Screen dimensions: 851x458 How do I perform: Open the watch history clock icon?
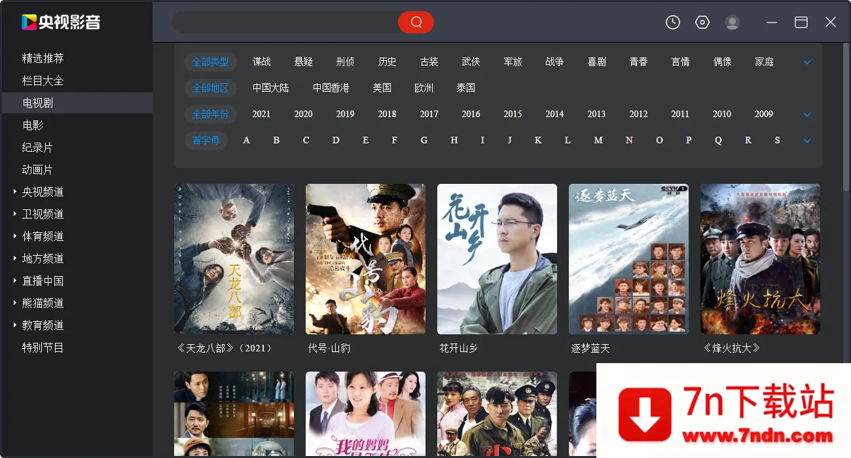click(x=673, y=22)
